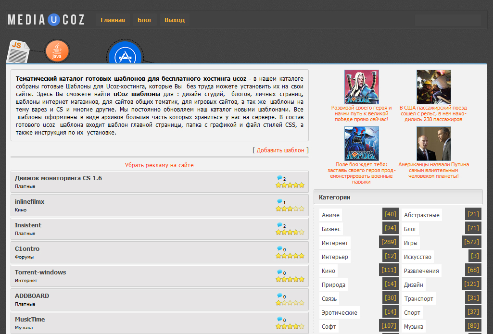Open the Insistent template entry

28,225
